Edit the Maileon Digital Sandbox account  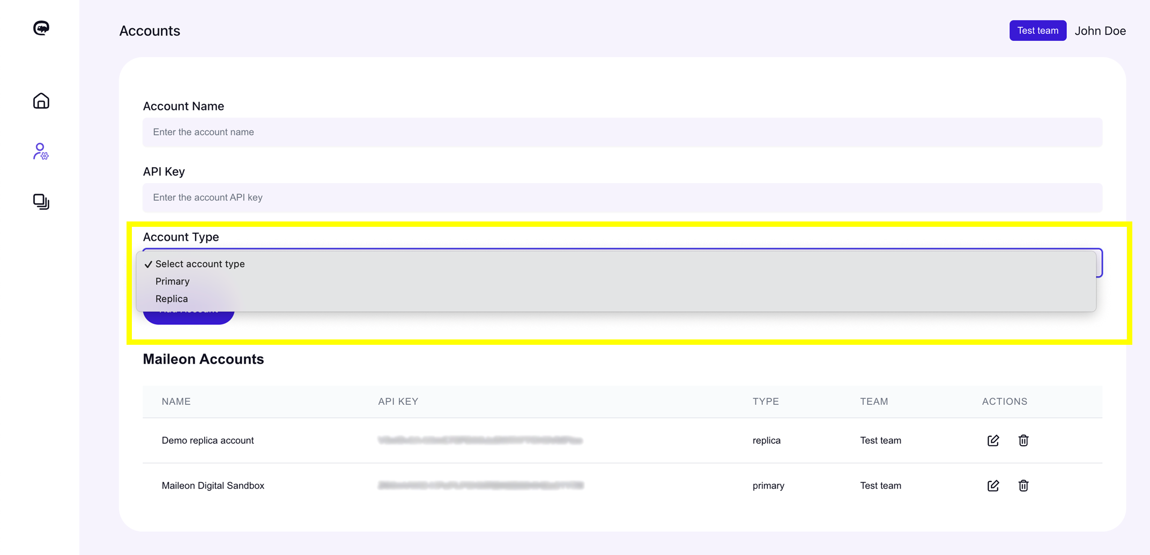[993, 486]
